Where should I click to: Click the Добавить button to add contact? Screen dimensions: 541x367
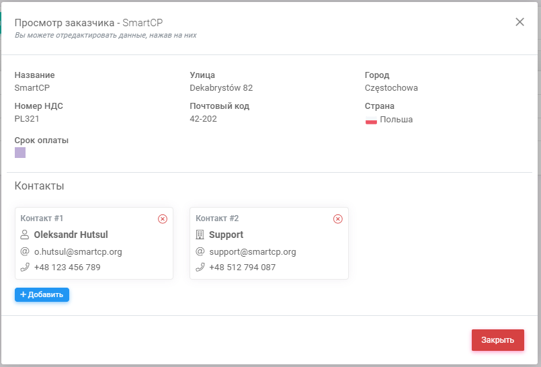pos(42,294)
